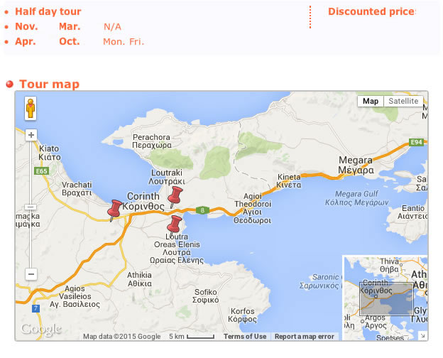Click the E94 highway shield
Image resolution: width=443 pixels, height=358 pixels.
pyautogui.click(x=417, y=142)
